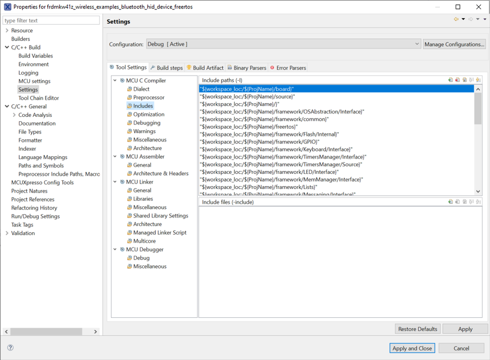This screenshot has height=360, width=490.
Task: Collapse the C/C++ Build node
Action: click(x=7, y=47)
